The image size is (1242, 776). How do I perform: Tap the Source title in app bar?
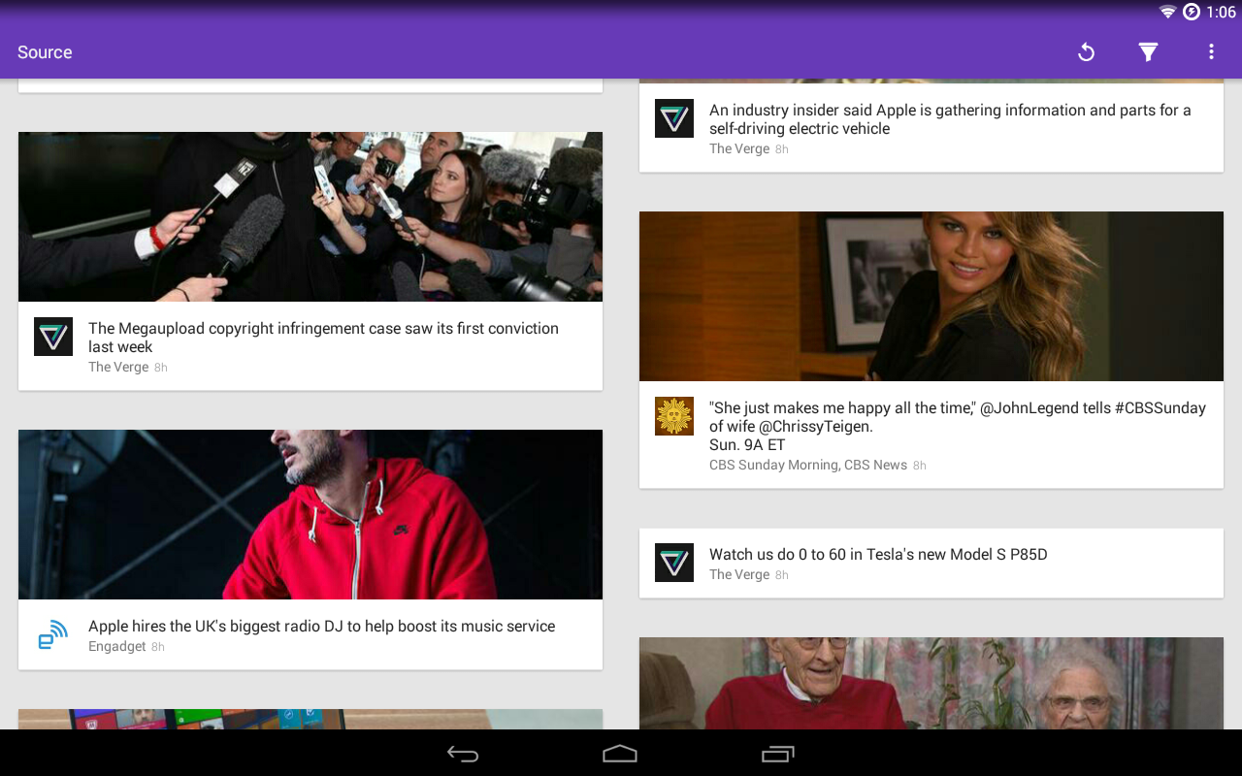coord(45,50)
